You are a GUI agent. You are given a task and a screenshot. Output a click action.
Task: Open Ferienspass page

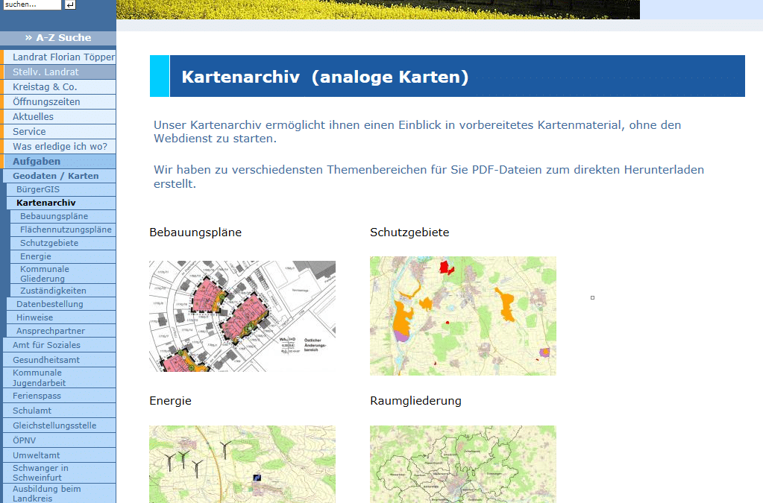pos(60,396)
